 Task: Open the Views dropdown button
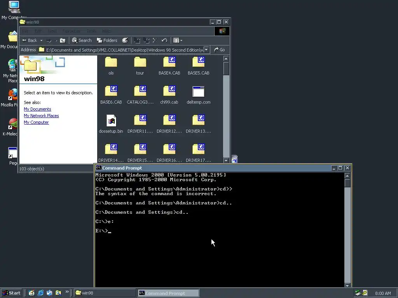pos(178,40)
